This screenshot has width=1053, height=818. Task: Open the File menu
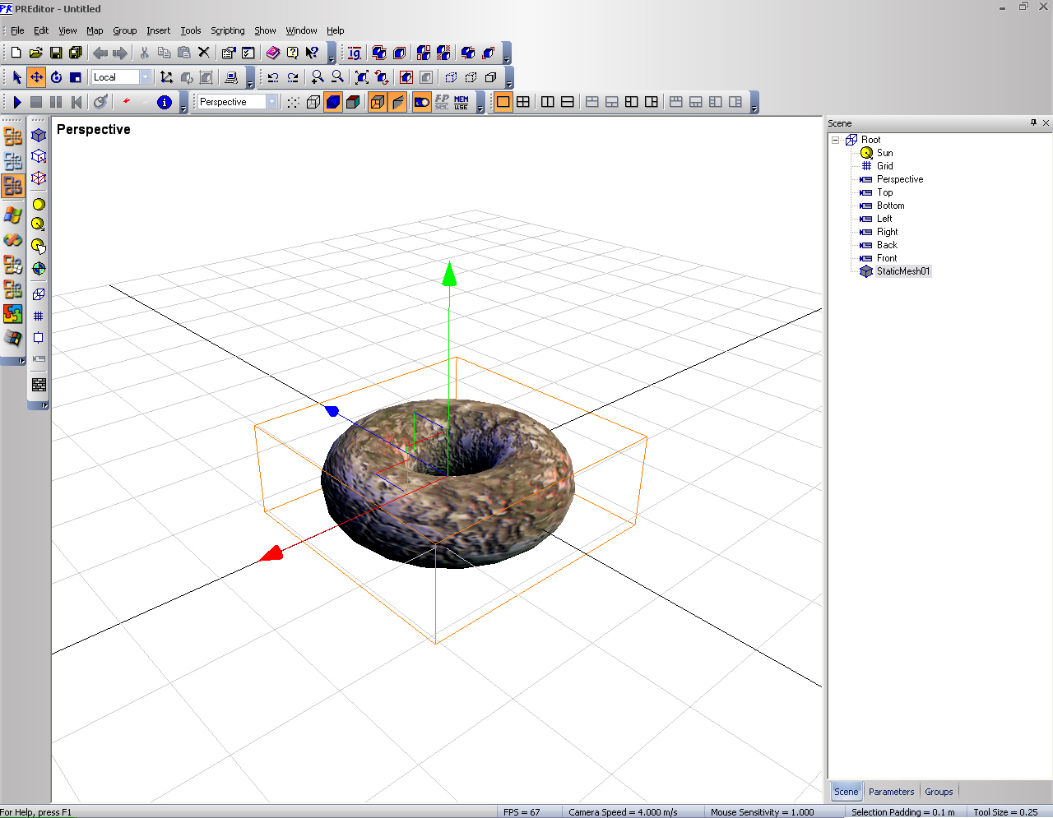click(17, 30)
